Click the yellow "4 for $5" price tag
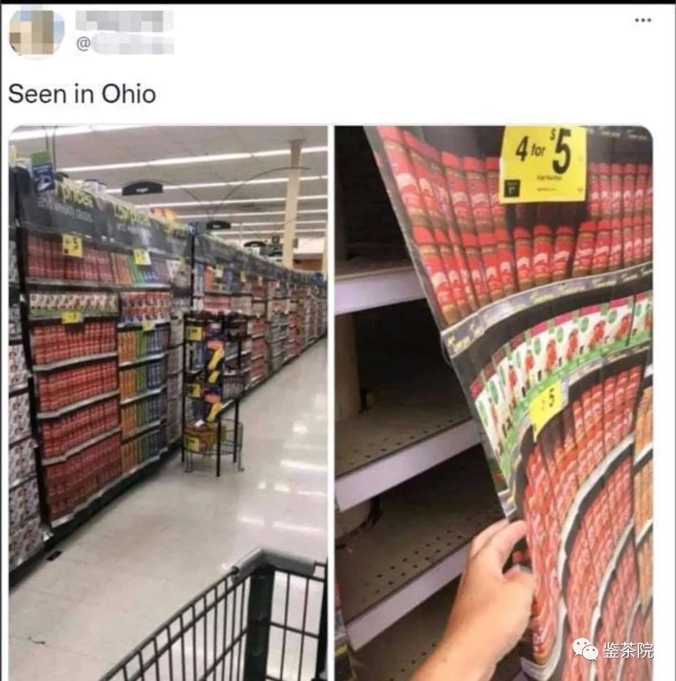This screenshot has width=676, height=681. [543, 164]
